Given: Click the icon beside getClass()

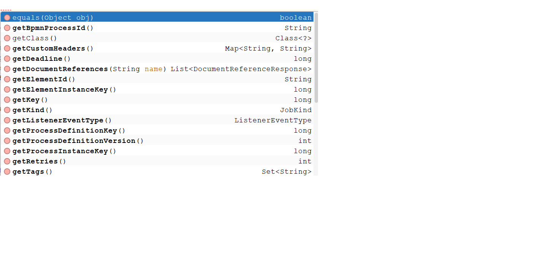Looking at the screenshot, I should (7, 38).
